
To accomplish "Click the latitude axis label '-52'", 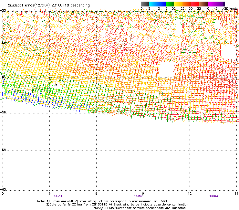I will 3,43.
